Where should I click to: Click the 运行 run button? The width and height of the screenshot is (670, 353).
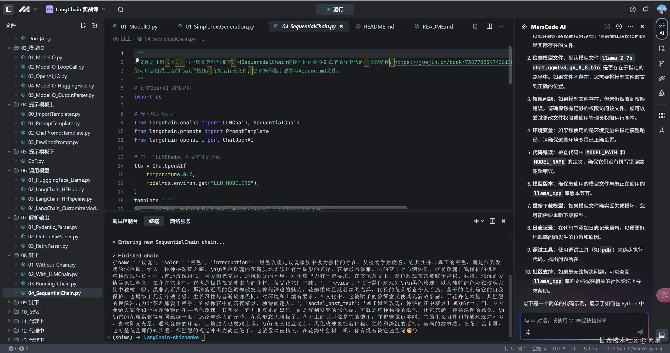335,9
